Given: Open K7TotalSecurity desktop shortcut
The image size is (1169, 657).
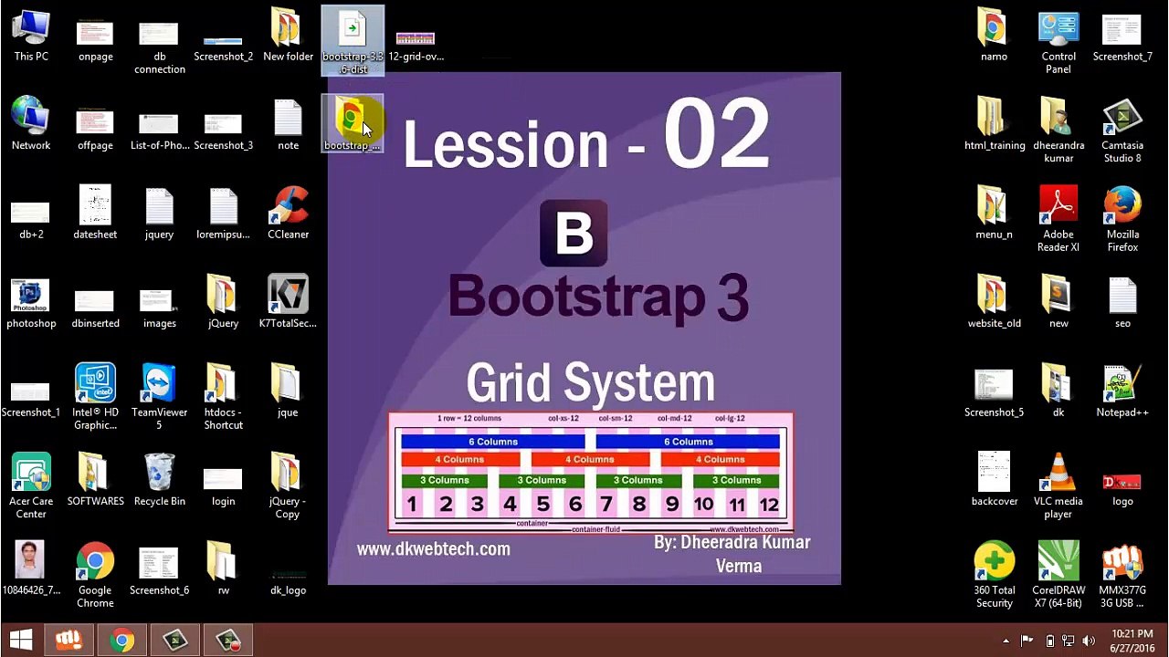Looking at the screenshot, I should [x=288, y=302].
